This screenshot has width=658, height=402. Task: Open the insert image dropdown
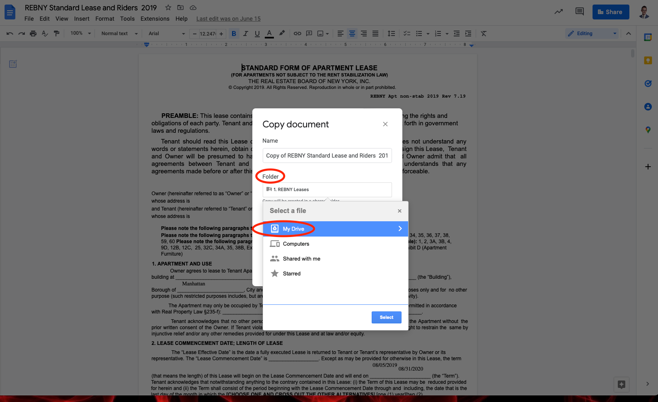[x=323, y=33]
